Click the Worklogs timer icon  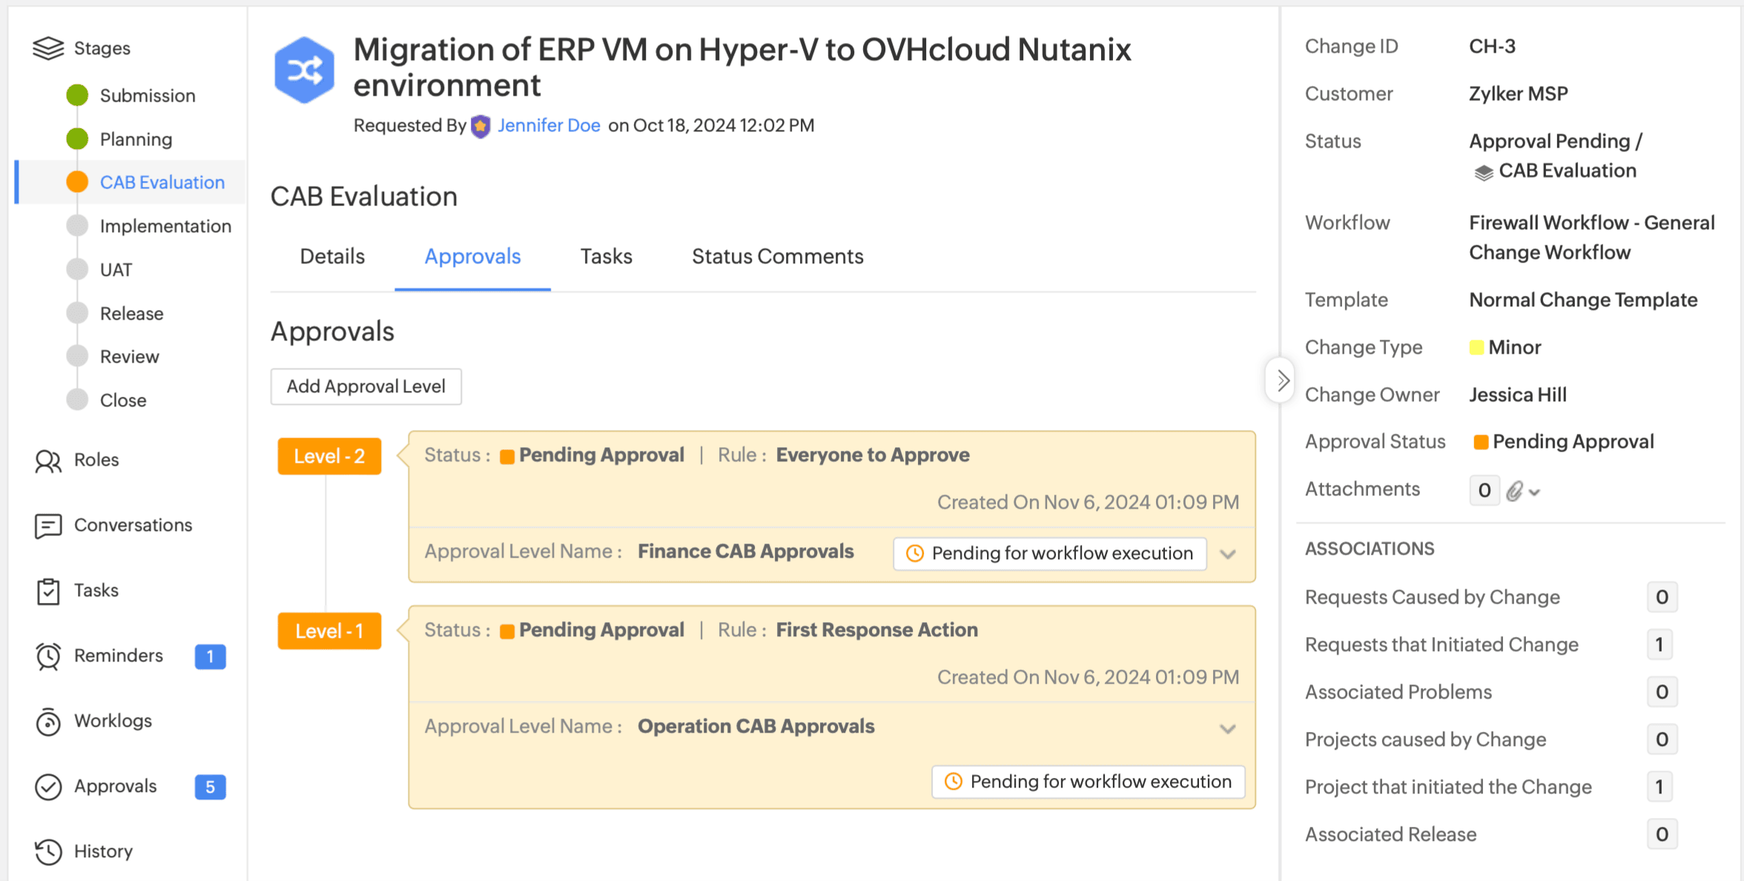point(48,722)
